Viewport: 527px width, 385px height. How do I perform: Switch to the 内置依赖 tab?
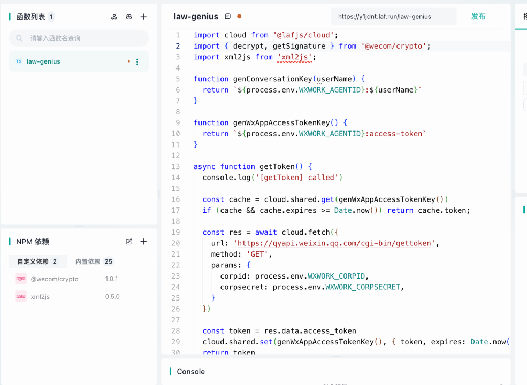tap(94, 261)
